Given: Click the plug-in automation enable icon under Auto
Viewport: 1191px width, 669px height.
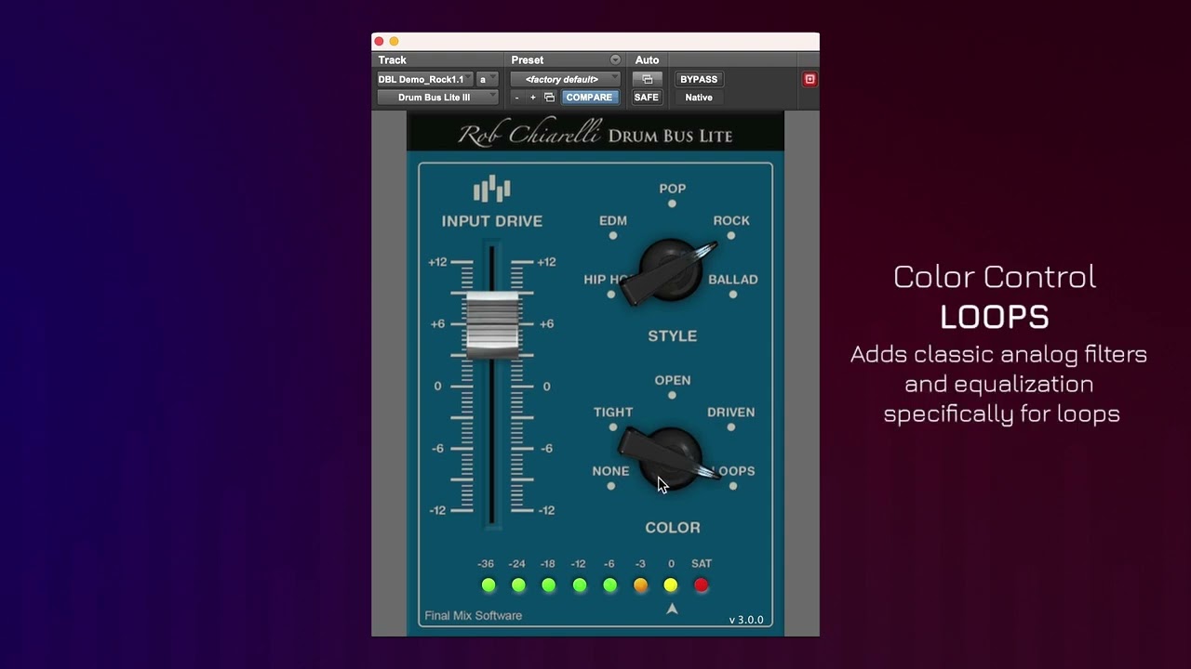Looking at the screenshot, I should click(x=647, y=79).
